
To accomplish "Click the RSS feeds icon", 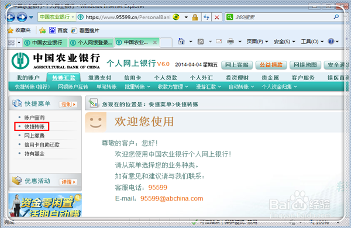I will pos(201,42).
